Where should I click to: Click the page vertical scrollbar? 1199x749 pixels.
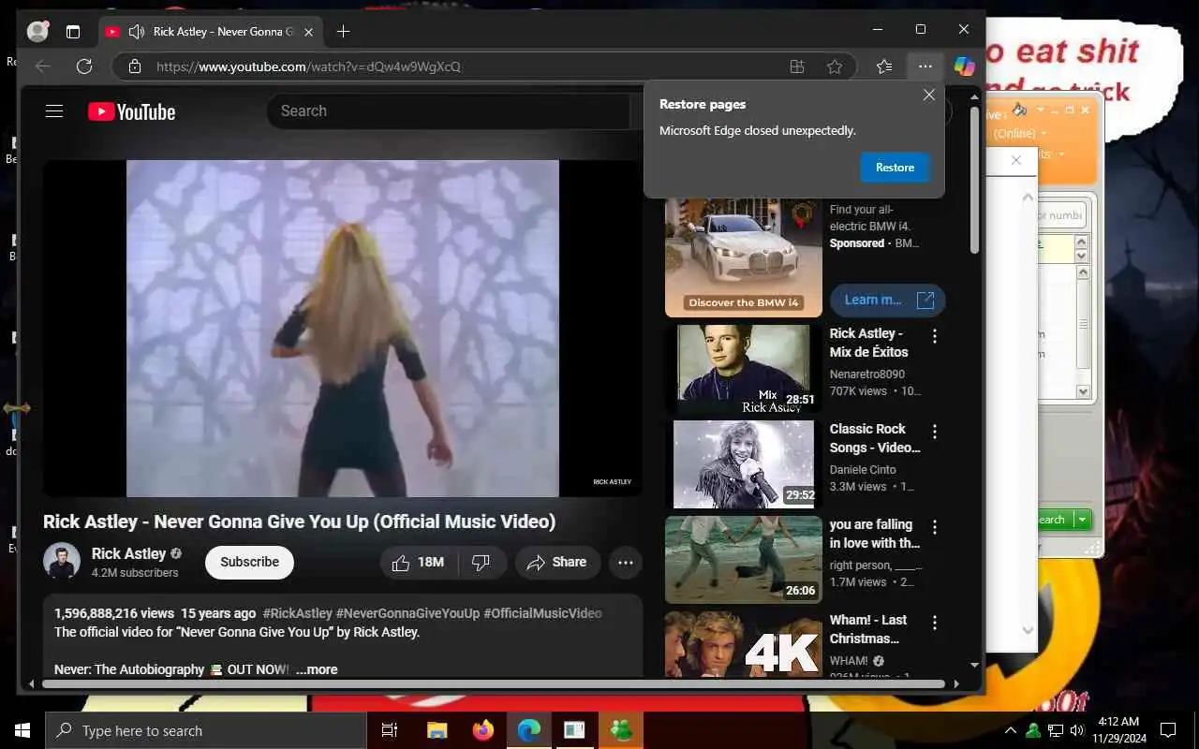tap(974, 180)
